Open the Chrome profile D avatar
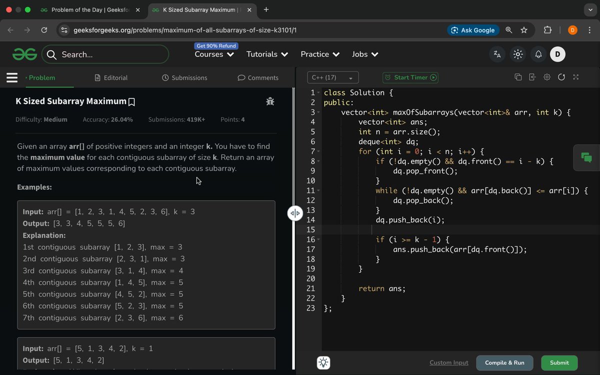The height and width of the screenshot is (375, 600). click(573, 30)
